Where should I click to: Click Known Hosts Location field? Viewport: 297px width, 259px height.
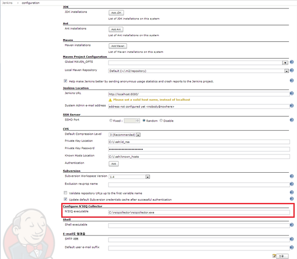click(199, 157)
